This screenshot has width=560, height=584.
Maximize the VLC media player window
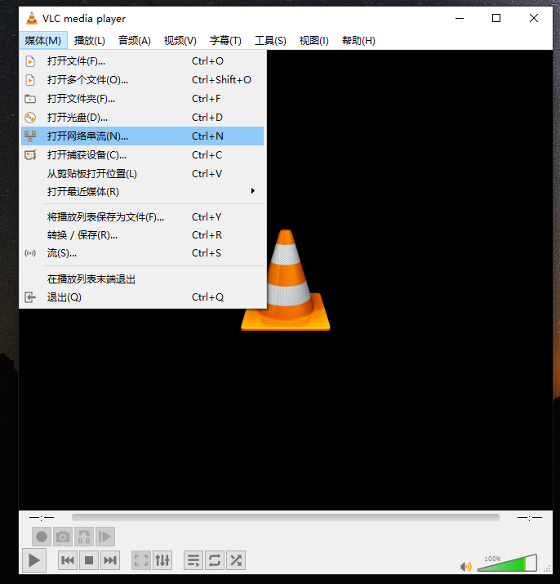tap(496, 18)
